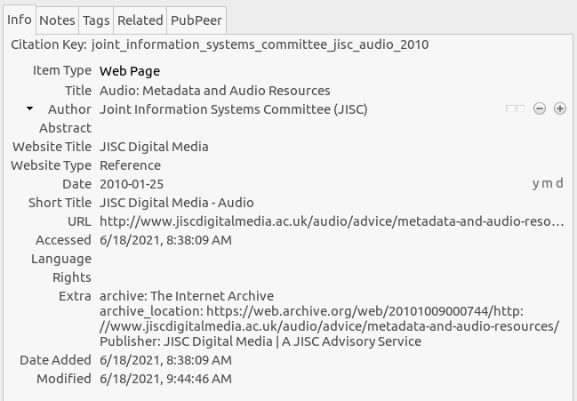This screenshot has width=577, height=401.
Task: Click the Extra field label
Action: (x=75, y=296)
